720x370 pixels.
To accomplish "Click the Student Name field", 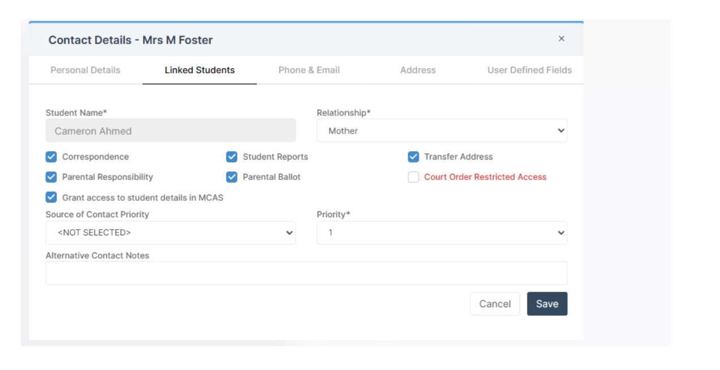I will click(x=170, y=131).
